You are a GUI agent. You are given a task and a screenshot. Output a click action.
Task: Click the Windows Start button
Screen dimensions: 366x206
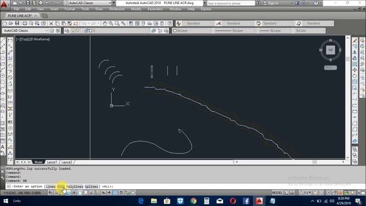point(6,201)
